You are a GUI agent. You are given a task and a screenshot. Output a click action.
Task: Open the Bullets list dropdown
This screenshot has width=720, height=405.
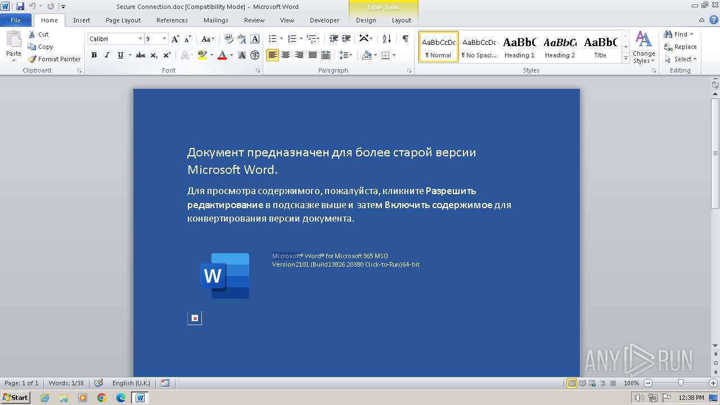[281, 39]
